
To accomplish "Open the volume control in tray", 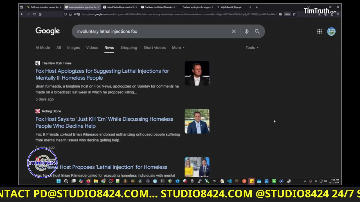I will coord(325,181).
